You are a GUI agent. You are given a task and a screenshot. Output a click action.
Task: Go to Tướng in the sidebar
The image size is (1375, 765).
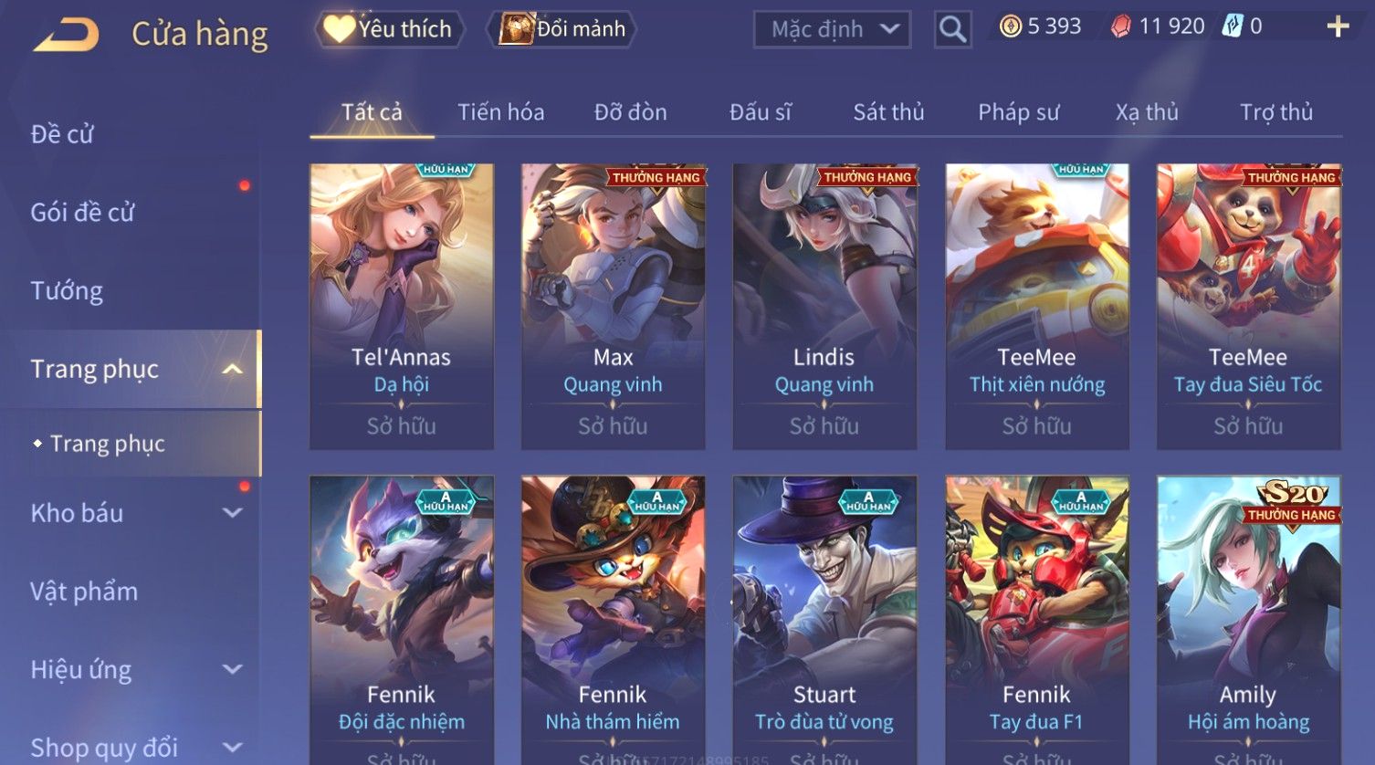pos(67,291)
